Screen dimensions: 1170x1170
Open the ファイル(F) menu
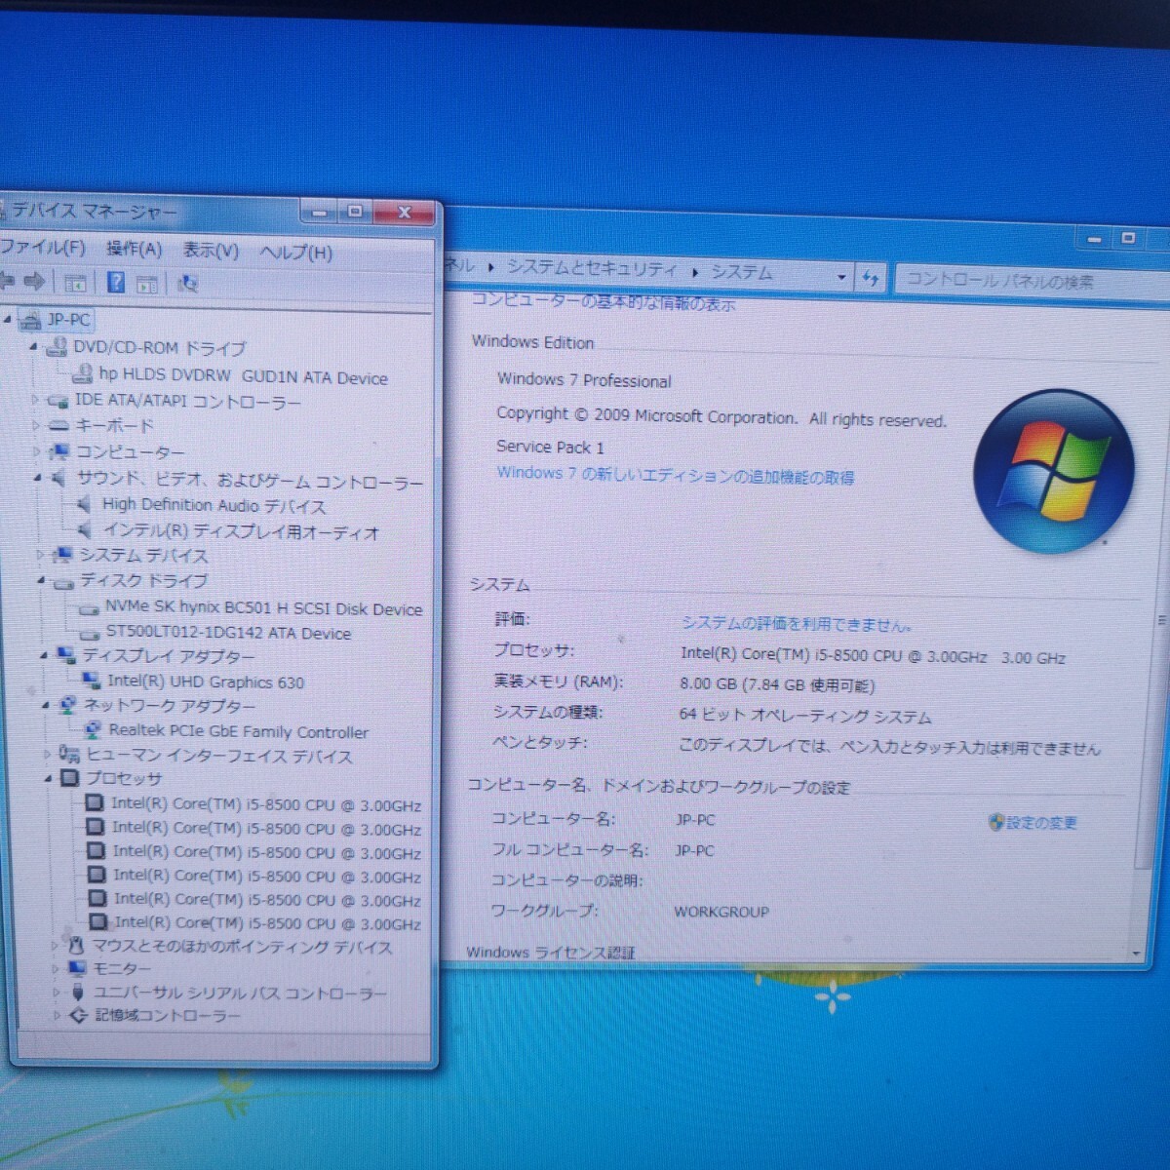click(x=41, y=248)
